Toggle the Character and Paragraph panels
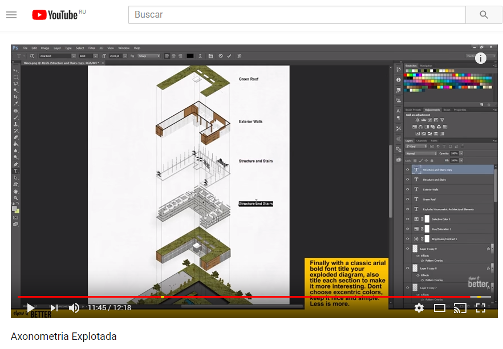This screenshot has height=349, width=503. (x=210, y=56)
